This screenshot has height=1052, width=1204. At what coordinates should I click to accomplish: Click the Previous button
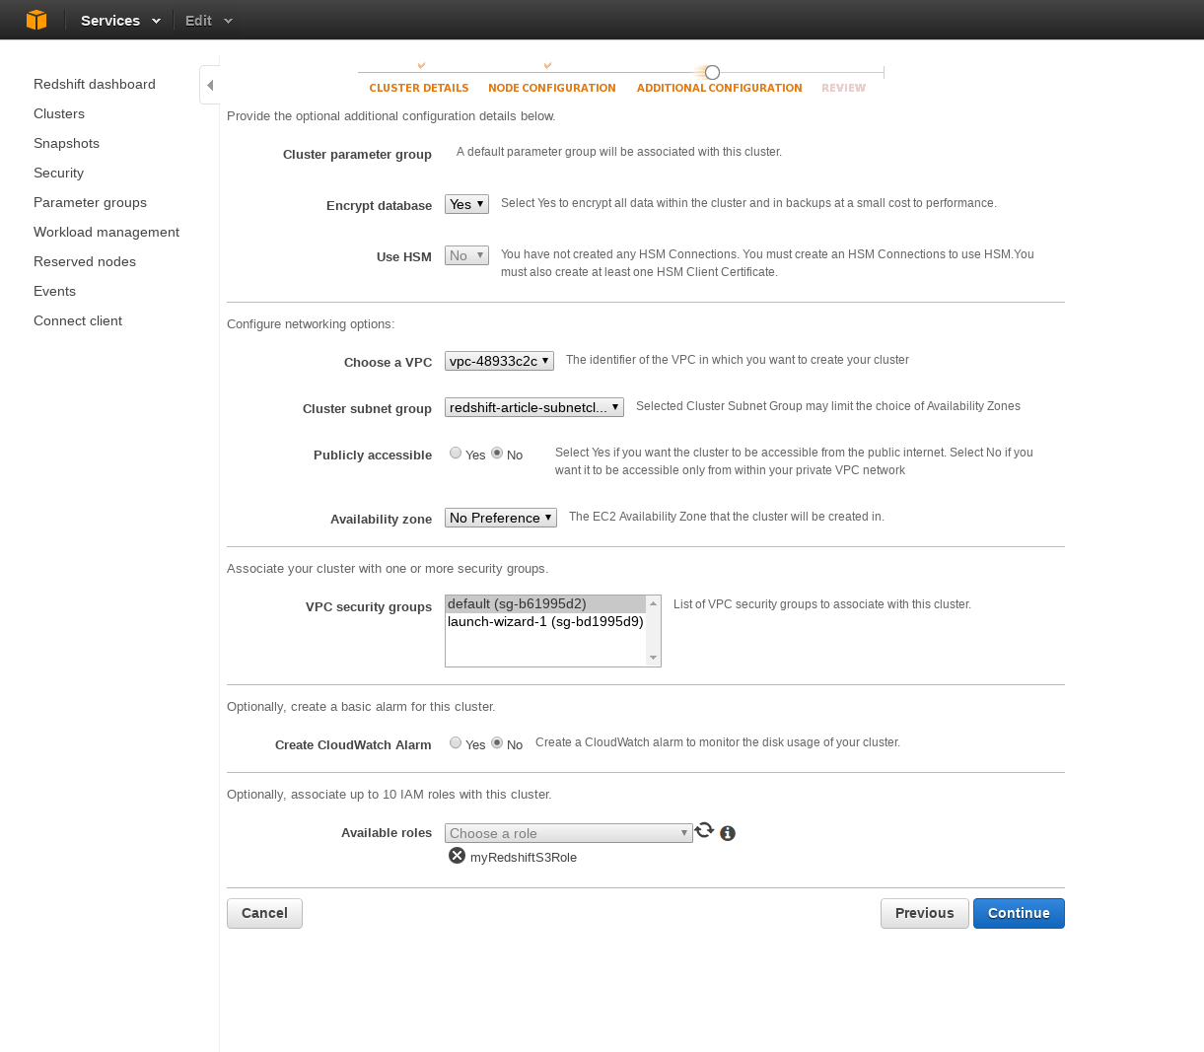tap(925, 913)
